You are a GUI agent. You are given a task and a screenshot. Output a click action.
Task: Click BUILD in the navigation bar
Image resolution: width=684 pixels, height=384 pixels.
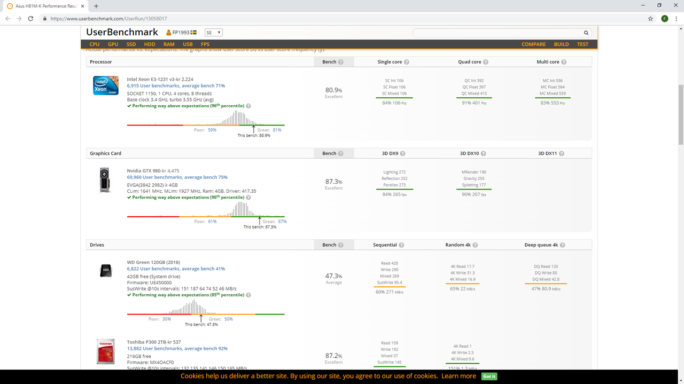tap(561, 44)
